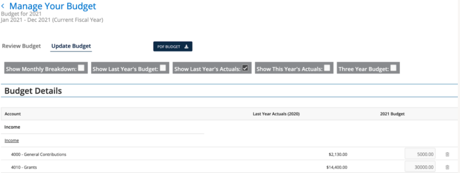Edit the Grants 2021 budget amount field
Viewport: 460px width, 173px height.
[420, 167]
